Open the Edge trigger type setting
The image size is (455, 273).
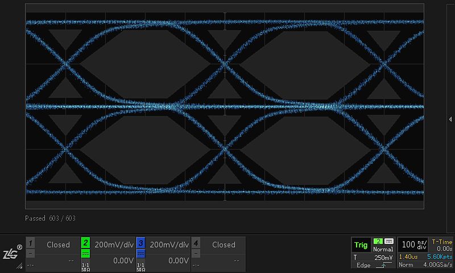[x=363, y=265]
